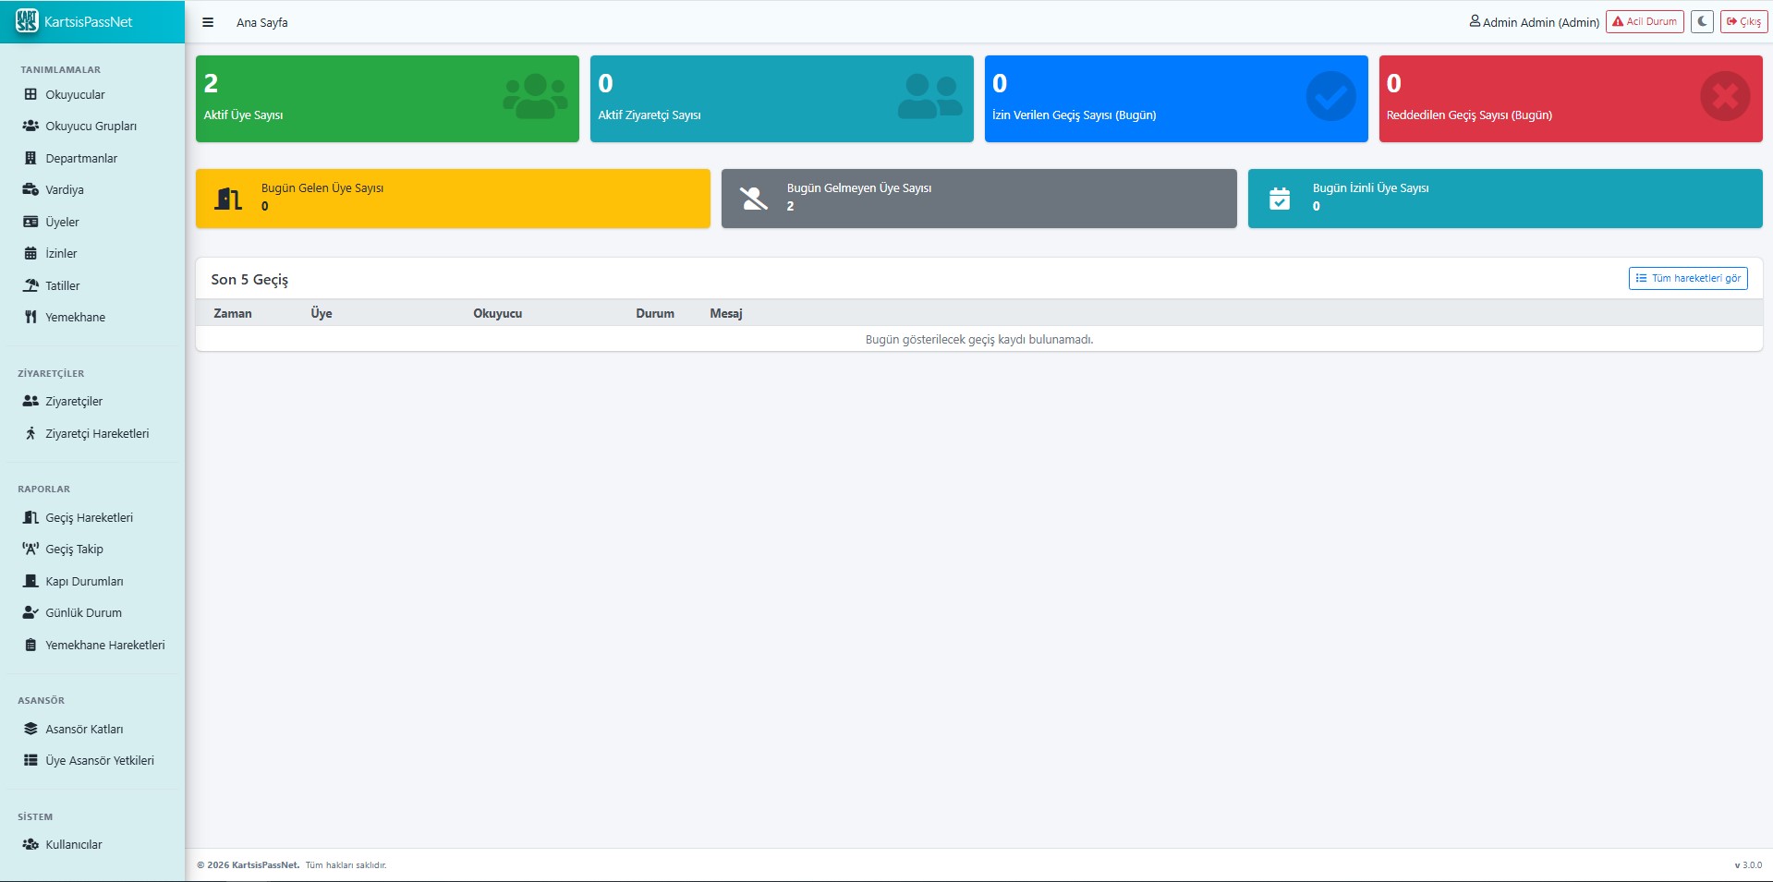Click the Aktif Ziyaretçi Sayısı card
Viewport: 1773px width, 882px height.
[x=782, y=99]
